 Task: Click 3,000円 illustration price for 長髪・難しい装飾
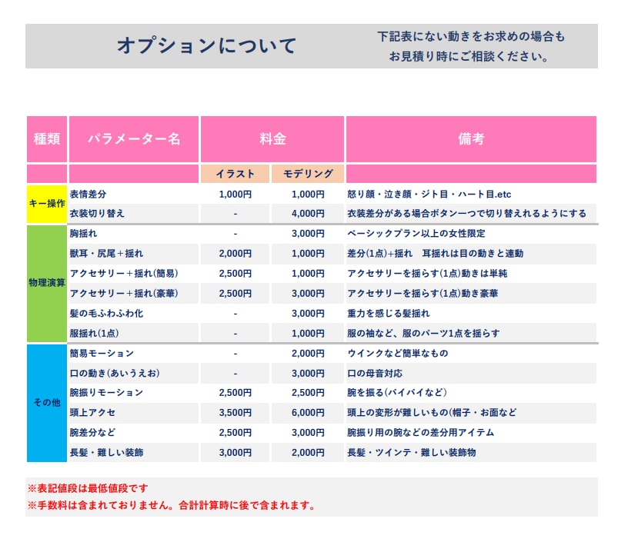[235, 452]
